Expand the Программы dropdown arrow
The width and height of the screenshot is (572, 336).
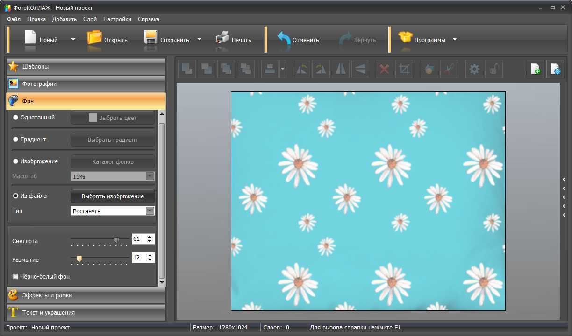[455, 40]
